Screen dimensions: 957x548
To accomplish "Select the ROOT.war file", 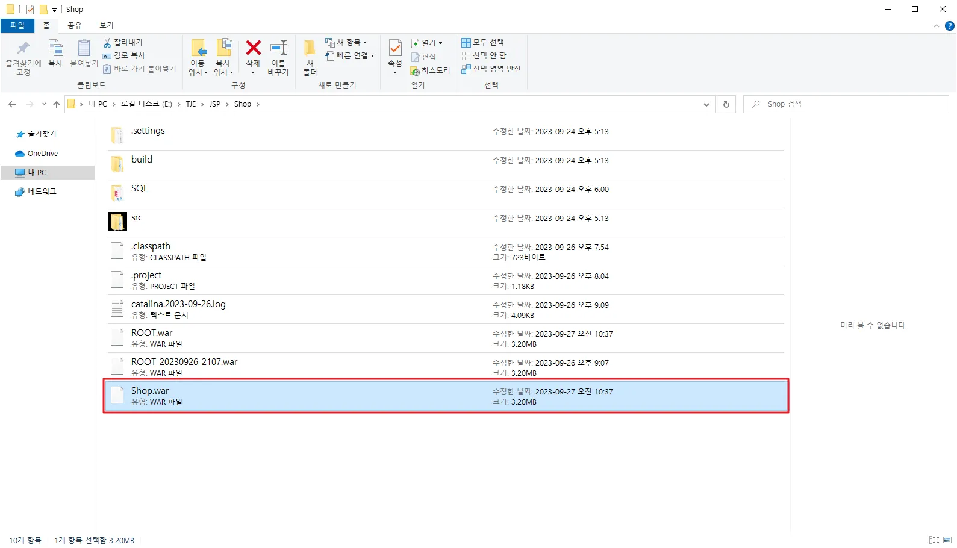I will pos(446,338).
